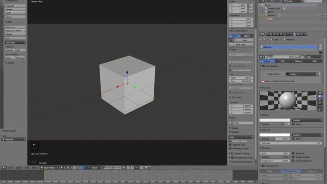Switch material type to Halo

(x=314, y=61)
